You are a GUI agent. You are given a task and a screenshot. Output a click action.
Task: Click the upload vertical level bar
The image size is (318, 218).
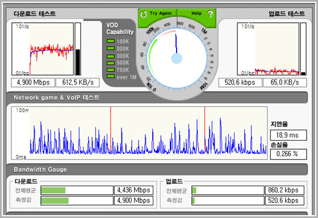coord(303,49)
